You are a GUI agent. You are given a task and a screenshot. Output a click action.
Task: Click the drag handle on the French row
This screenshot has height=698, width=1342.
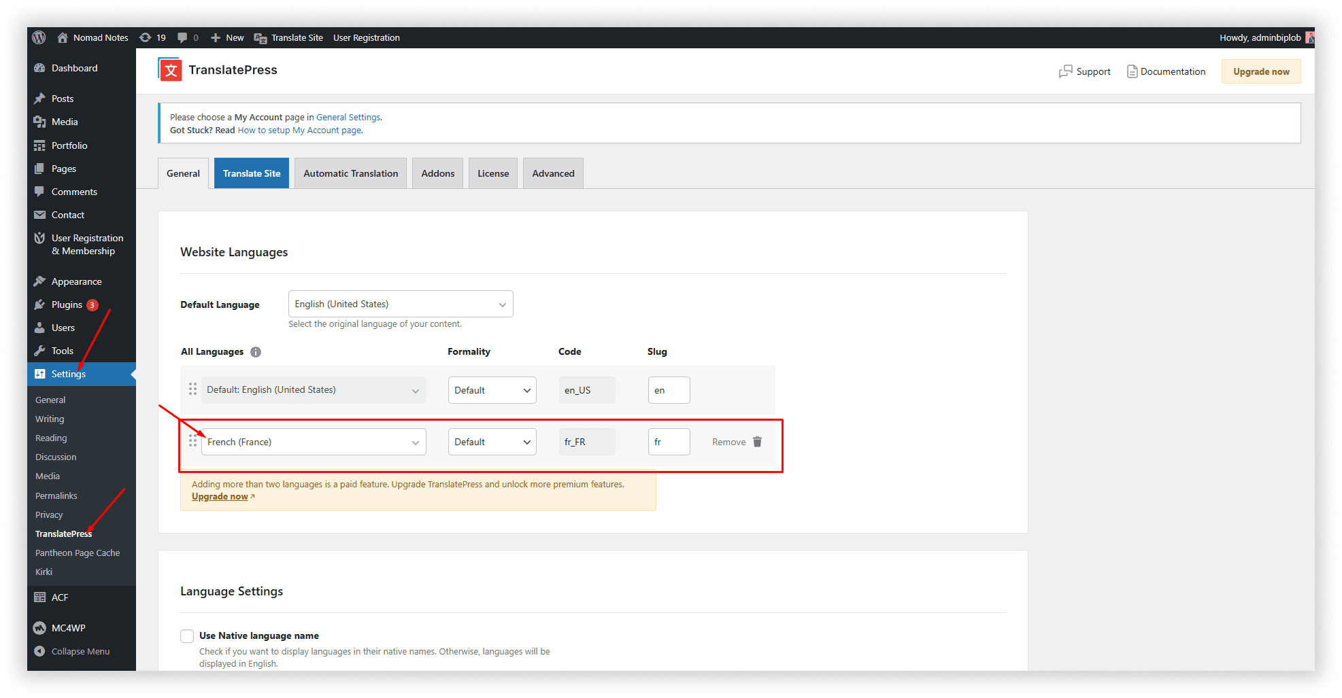(192, 441)
